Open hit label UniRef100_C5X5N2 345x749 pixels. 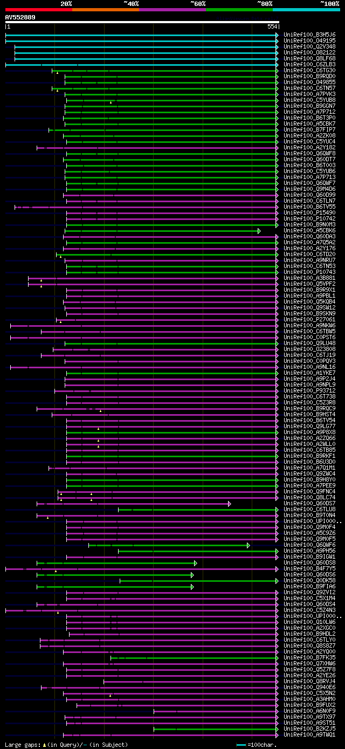(x=309, y=693)
